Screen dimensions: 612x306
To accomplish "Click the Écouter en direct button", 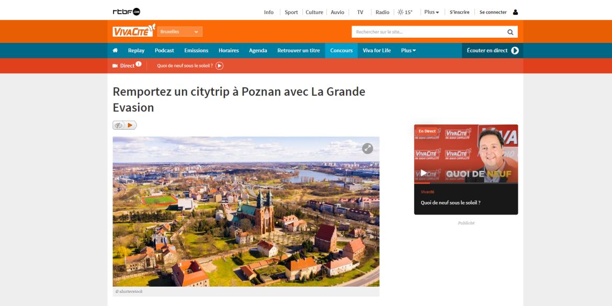I will click(x=492, y=51).
